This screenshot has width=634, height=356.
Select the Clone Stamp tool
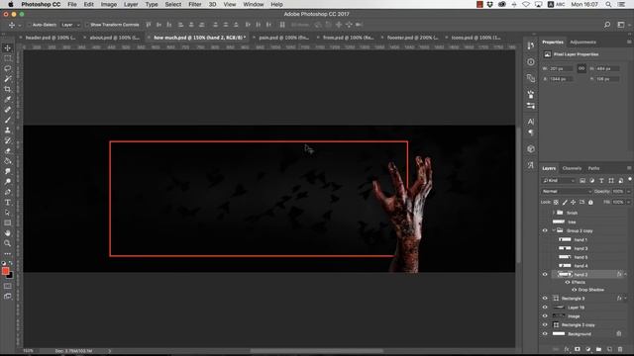coord(8,131)
